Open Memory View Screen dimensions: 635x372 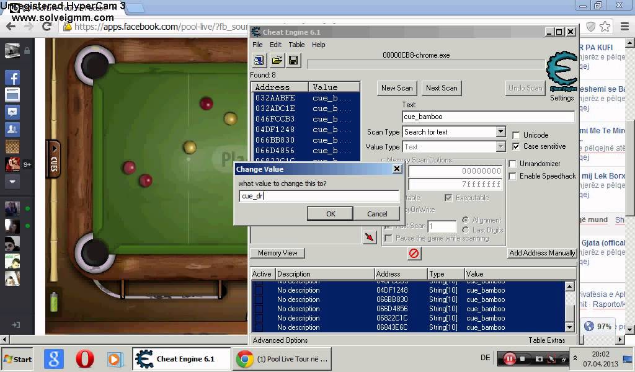278,253
